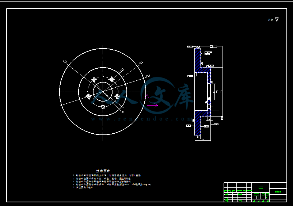Click the green rectangle in the title block center
Viewport: 293px width, 206px height.
261,188
